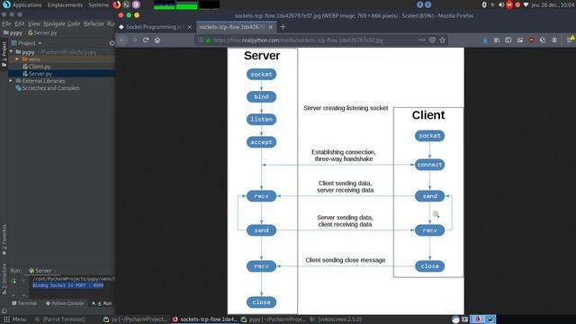Click the green padlock security icon
Image resolution: width=576 pixels, height=324 pixels.
(x=208, y=40)
